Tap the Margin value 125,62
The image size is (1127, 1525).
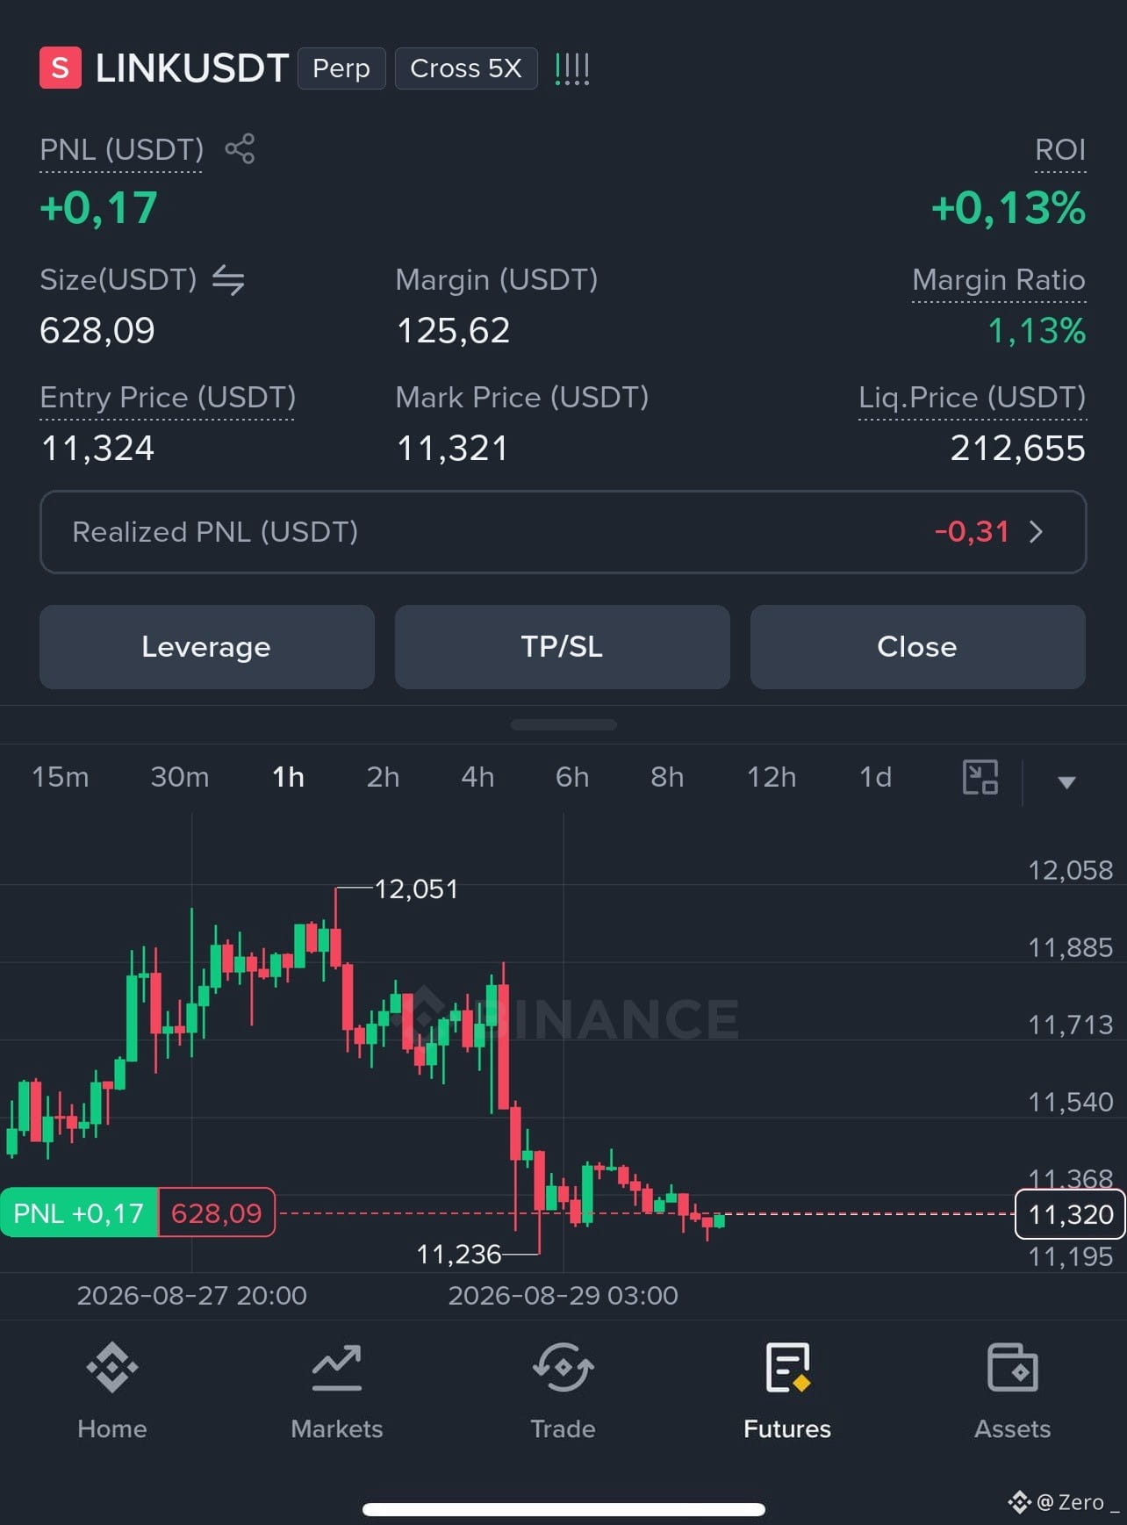(453, 331)
